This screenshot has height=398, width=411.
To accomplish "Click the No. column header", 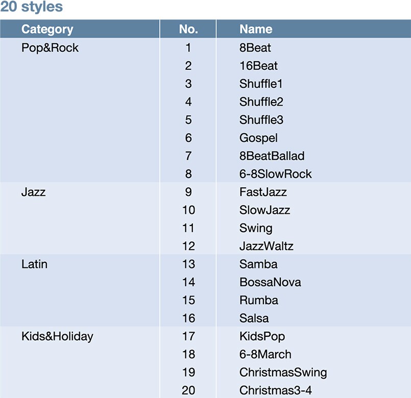I will pyautogui.click(x=188, y=29).
